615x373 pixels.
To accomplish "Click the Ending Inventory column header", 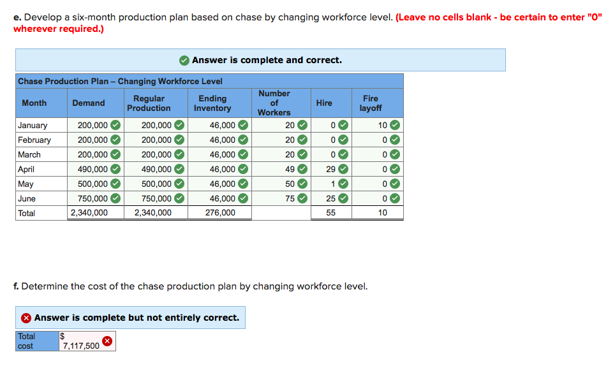I will pyautogui.click(x=212, y=103).
